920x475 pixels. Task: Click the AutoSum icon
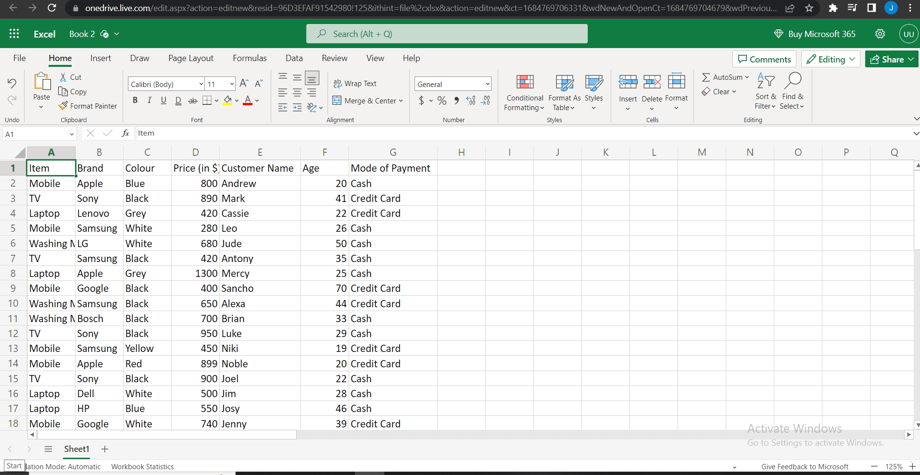coord(706,77)
